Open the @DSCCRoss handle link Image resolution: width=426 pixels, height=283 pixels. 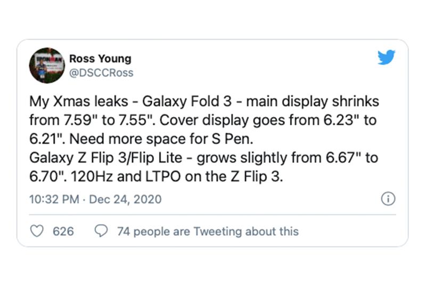[101, 73]
